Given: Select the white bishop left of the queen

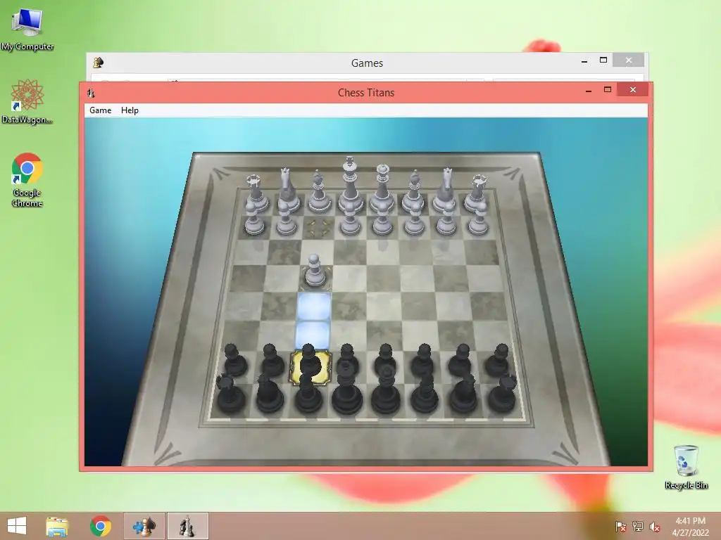Looking at the screenshot, I should (x=319, y=191).
